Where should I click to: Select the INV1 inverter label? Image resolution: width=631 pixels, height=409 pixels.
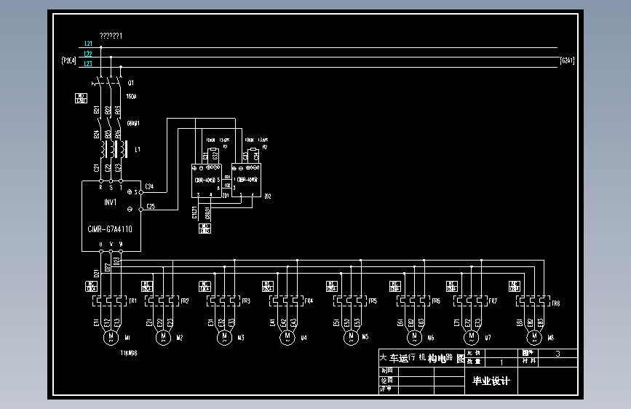pyautogui.click(x=111, y=202)
